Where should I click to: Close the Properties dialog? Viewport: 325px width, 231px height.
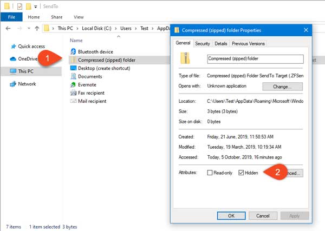305,30
